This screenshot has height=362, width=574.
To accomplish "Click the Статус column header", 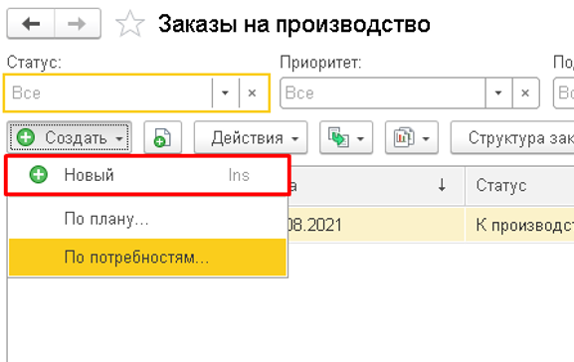I will coord(520,186).
